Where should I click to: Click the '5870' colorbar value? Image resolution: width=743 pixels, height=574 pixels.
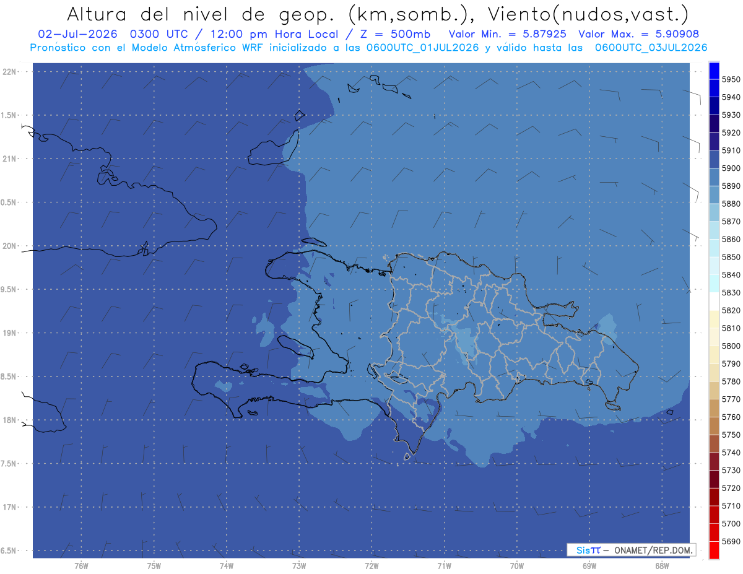(x=731, y=222)
